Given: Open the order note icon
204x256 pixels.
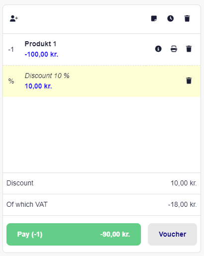Looking at the screenshot, I should (154, 18).
